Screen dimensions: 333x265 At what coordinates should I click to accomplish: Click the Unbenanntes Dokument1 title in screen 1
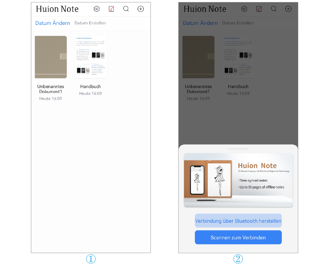[x=51, y=89]
